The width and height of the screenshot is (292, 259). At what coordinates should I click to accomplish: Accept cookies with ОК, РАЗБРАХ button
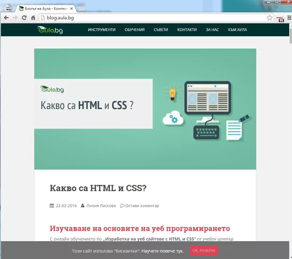pyautogui.click(x=204, y=251)
